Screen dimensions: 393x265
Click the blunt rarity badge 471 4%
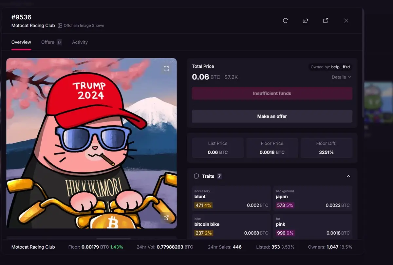pos(203,205)
